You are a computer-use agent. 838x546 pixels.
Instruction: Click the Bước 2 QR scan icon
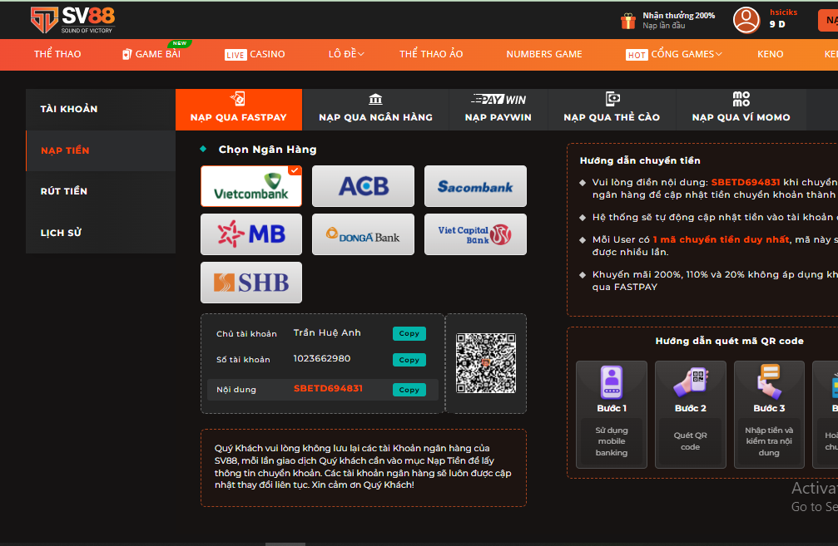[x=691, y=382]
